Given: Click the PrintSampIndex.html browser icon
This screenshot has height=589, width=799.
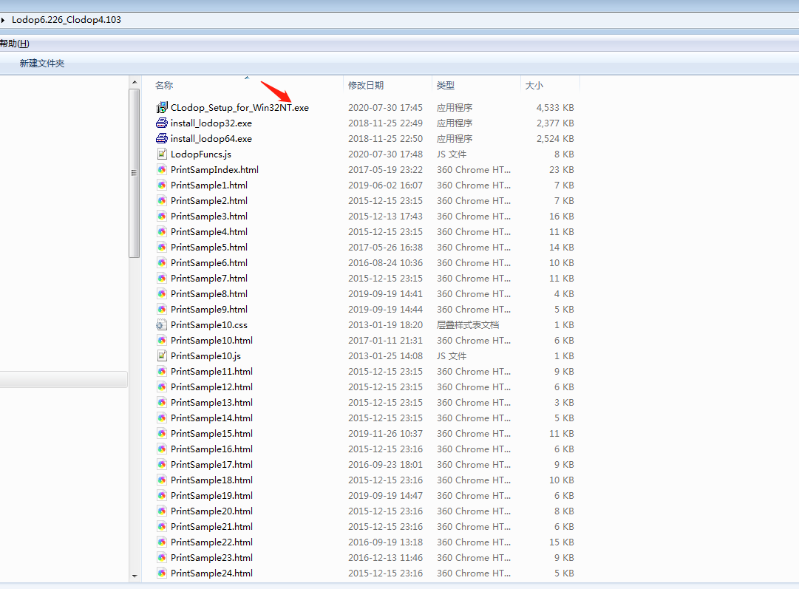Looking at the screenshot, I should 162,170.
